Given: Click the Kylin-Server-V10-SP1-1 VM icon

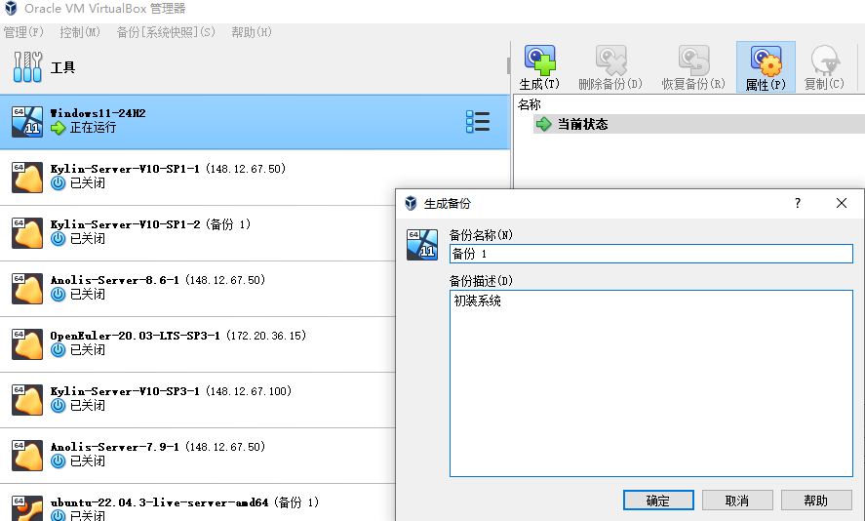Looking at the screenshot, I should 27,178.
